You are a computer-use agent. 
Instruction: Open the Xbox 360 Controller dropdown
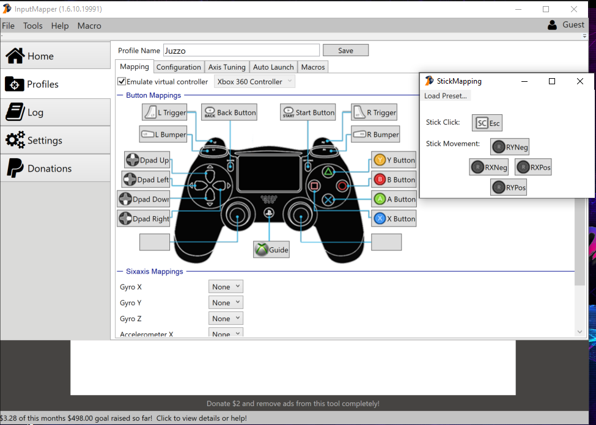coord(254,82)
